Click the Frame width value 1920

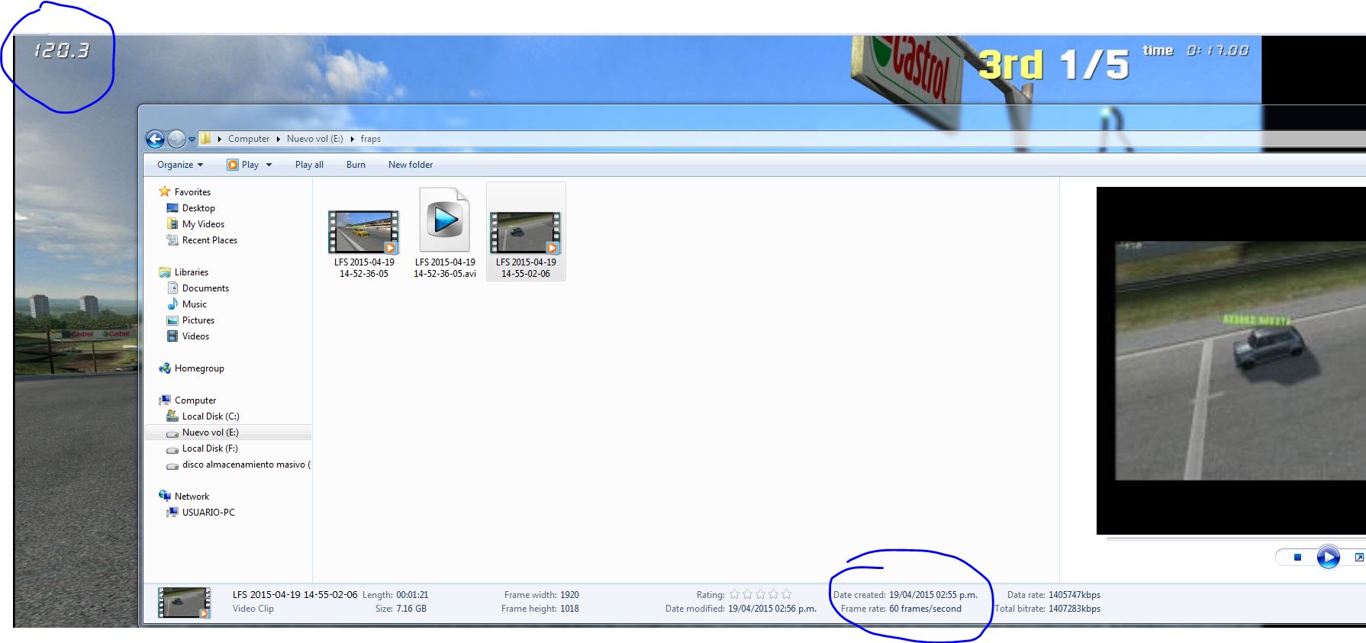[x=569, y=595]
